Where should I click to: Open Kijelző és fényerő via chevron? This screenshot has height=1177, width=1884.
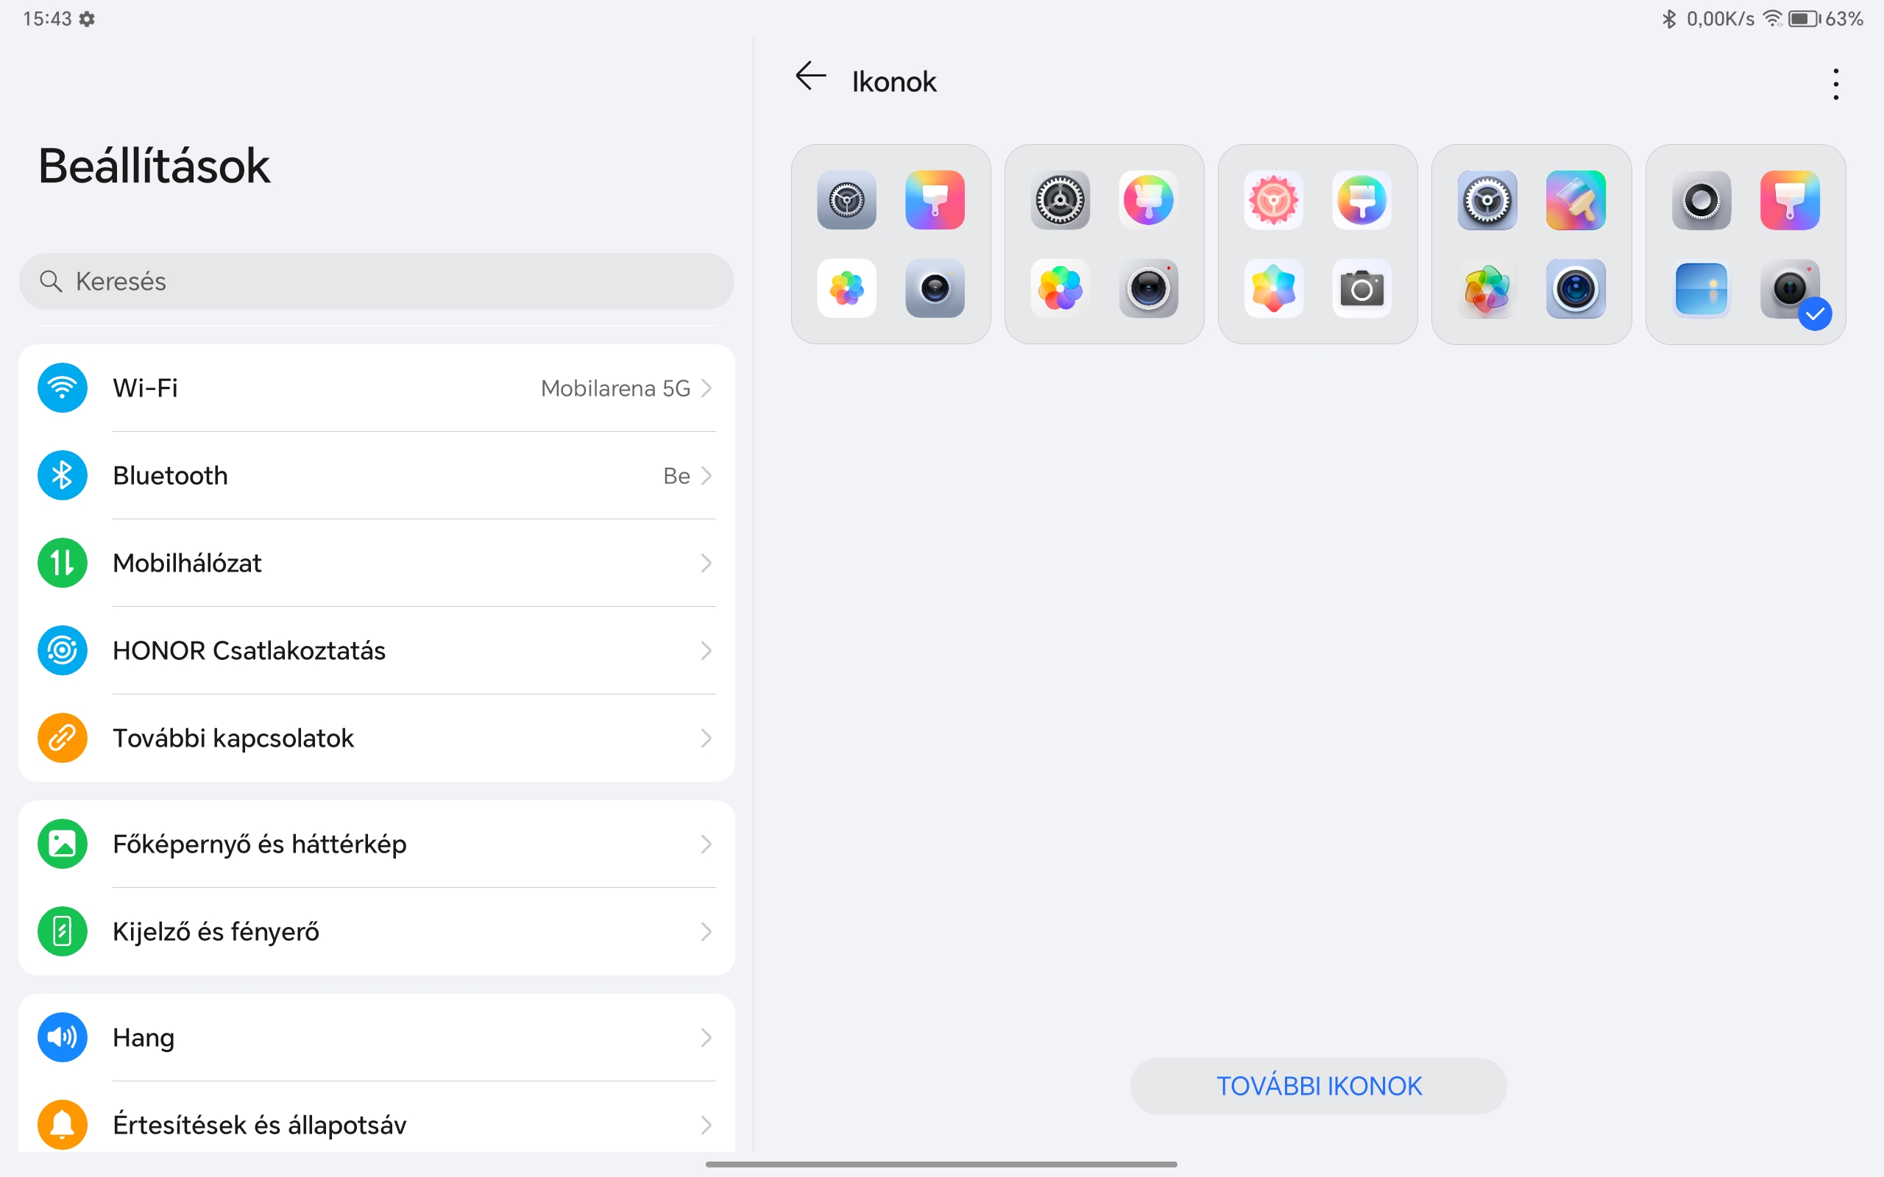click(x=706, y=931)
